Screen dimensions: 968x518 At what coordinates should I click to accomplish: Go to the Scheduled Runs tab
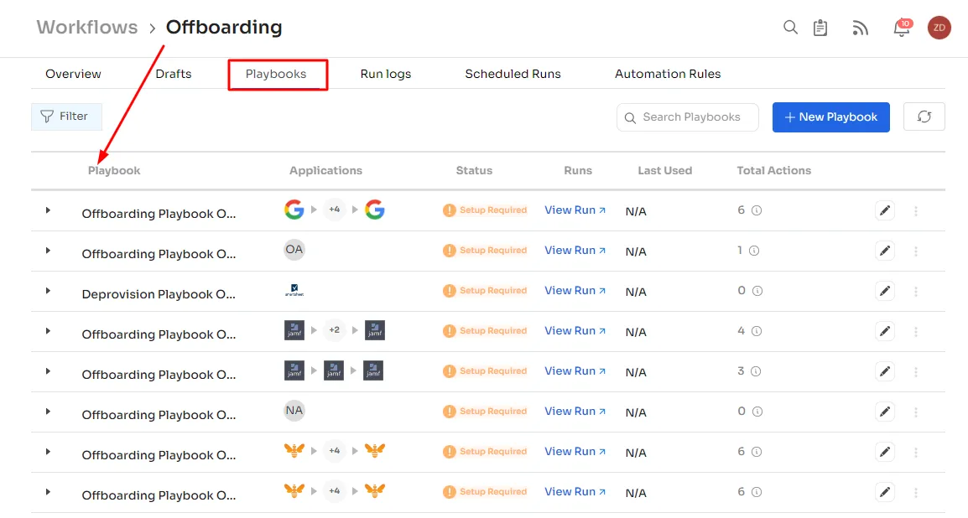[x=513, y=74]
